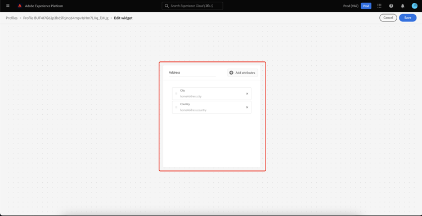
Task: Go to Profiles breadcrumb
Action: click(x=12, y=18)
